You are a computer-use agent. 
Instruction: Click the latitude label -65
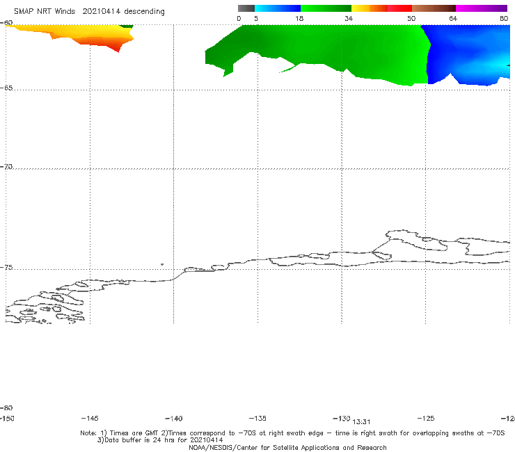pyautogui.click(x=6, y=88)
